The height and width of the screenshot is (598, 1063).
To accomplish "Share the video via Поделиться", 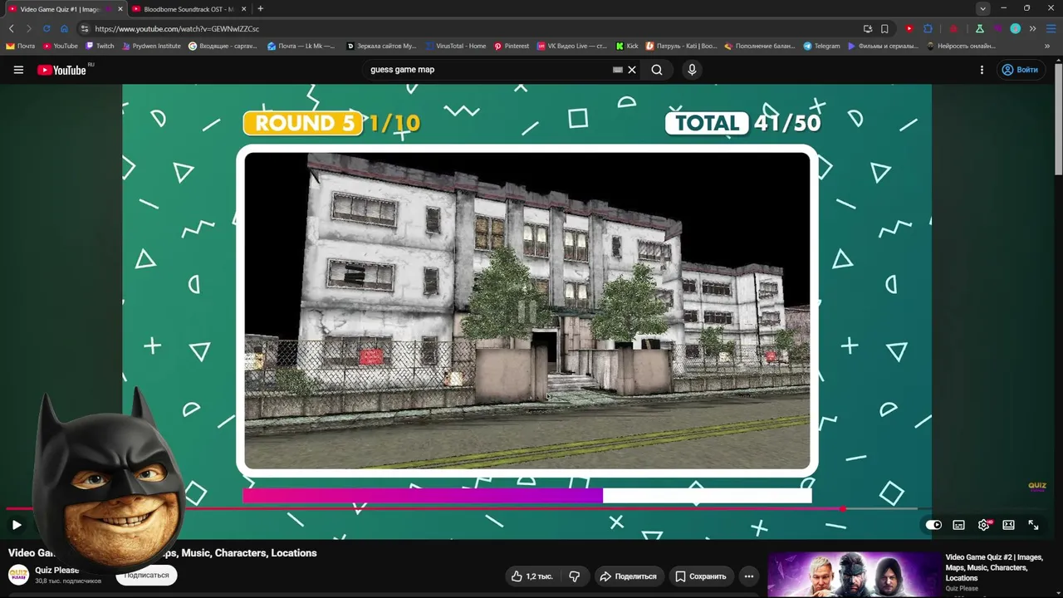I will tap(628, 576).
